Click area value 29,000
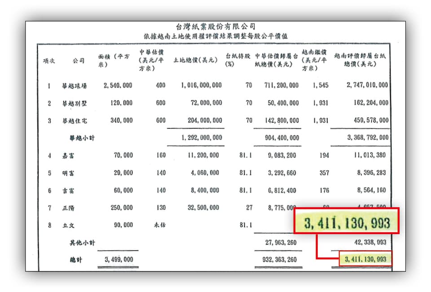431x292 pixels. tap(123, 173)
